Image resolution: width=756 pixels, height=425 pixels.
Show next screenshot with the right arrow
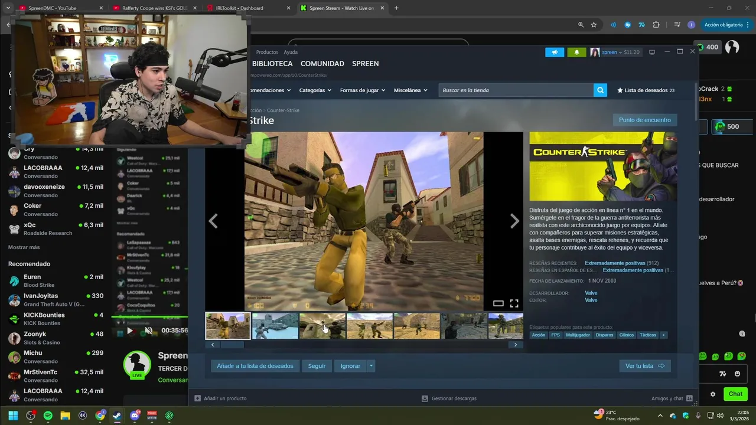pos(514,221)
